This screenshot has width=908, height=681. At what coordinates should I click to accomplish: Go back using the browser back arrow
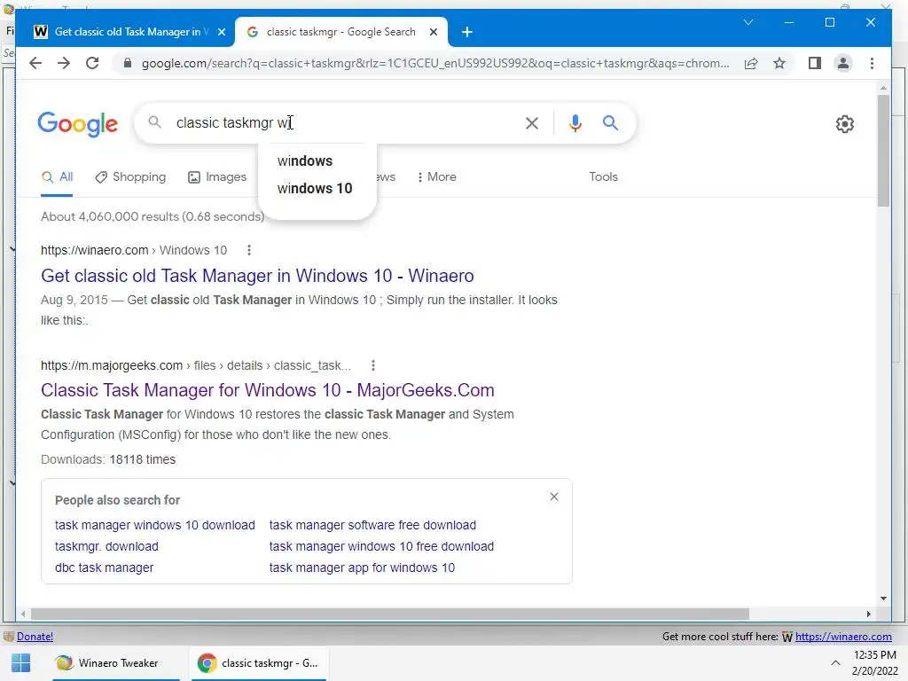click(x=35, y=63)
